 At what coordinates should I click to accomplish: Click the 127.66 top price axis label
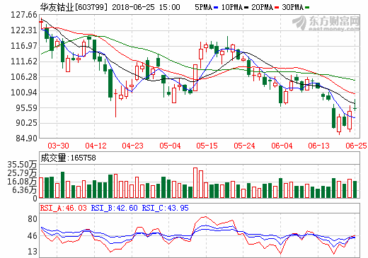click(x=24, y=15)
